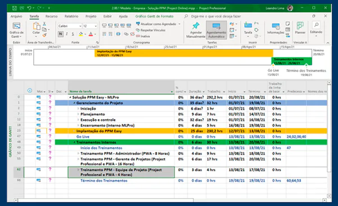This screenshot has height=206, width=338.
Task: Click the info indicator column header icon
Action: coord(30,91)
